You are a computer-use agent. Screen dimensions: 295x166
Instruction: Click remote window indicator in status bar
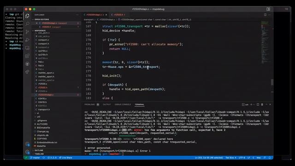tap(26, 158)
